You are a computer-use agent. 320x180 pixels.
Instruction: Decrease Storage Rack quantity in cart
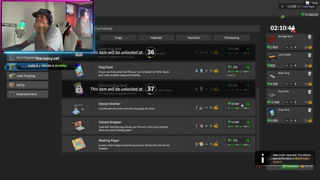(287, 47)
